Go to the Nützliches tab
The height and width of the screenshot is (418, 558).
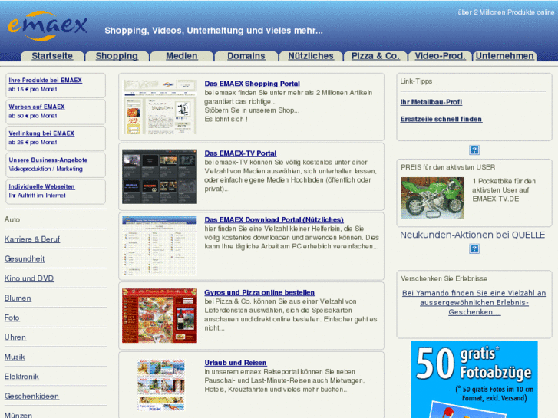coord(311,56)
